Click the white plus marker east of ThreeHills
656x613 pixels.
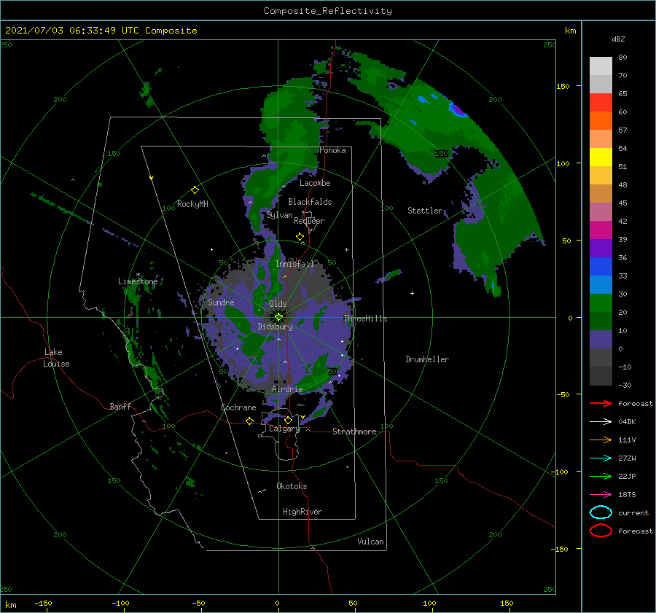(412, 293)
